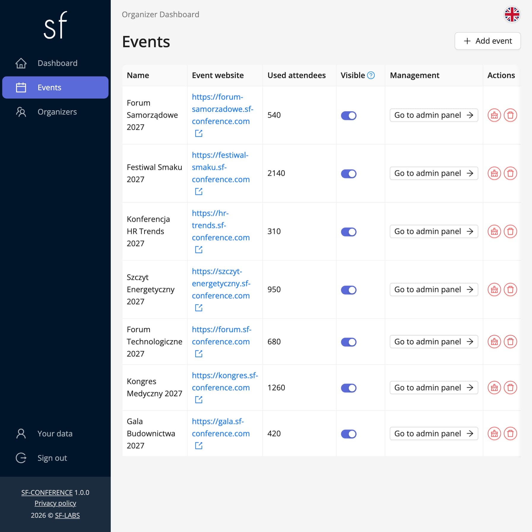Open Organizers in the sidebar
The width and height of the screenshot is (532, 532).
click(x=55, y=112)
